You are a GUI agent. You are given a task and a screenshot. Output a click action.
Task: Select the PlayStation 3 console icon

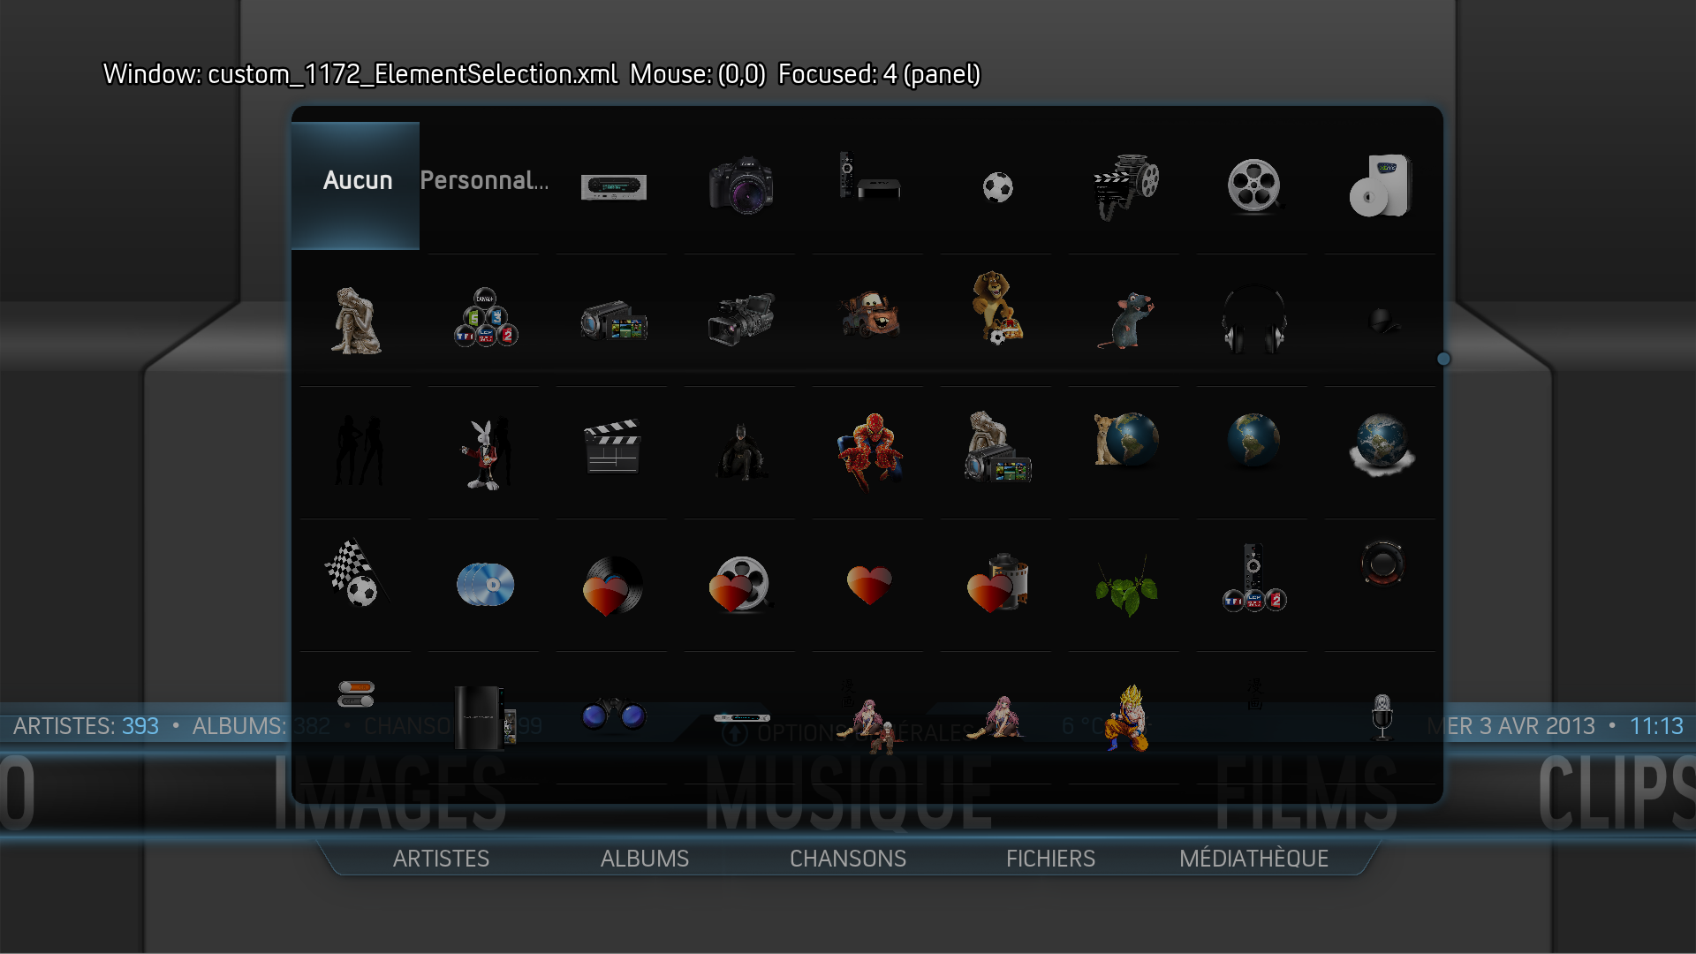tap(484, 717)
